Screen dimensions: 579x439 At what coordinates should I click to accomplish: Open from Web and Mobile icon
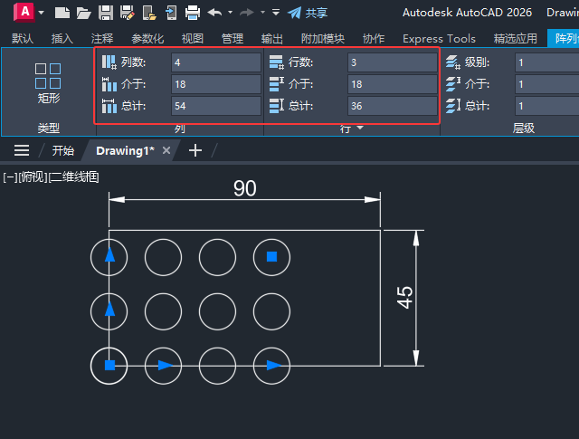149,13
